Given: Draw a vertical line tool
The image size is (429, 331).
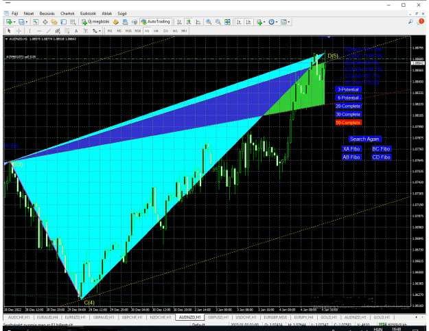Looking at the screenshot, I should (30, 31).
